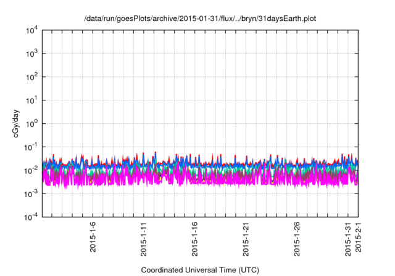Click the 10^2 y-axis tick label

pyautogui.click(x=31, y=77)
